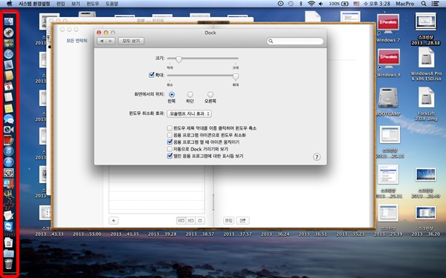
Task: Launch Parallels Desktop icon in Dock
Action: [8, 184]
